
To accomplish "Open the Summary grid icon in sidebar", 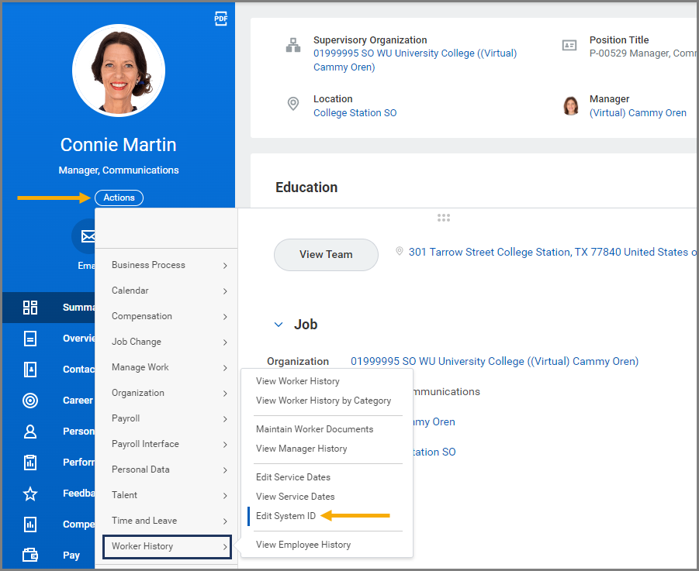I will click(30, 308).
